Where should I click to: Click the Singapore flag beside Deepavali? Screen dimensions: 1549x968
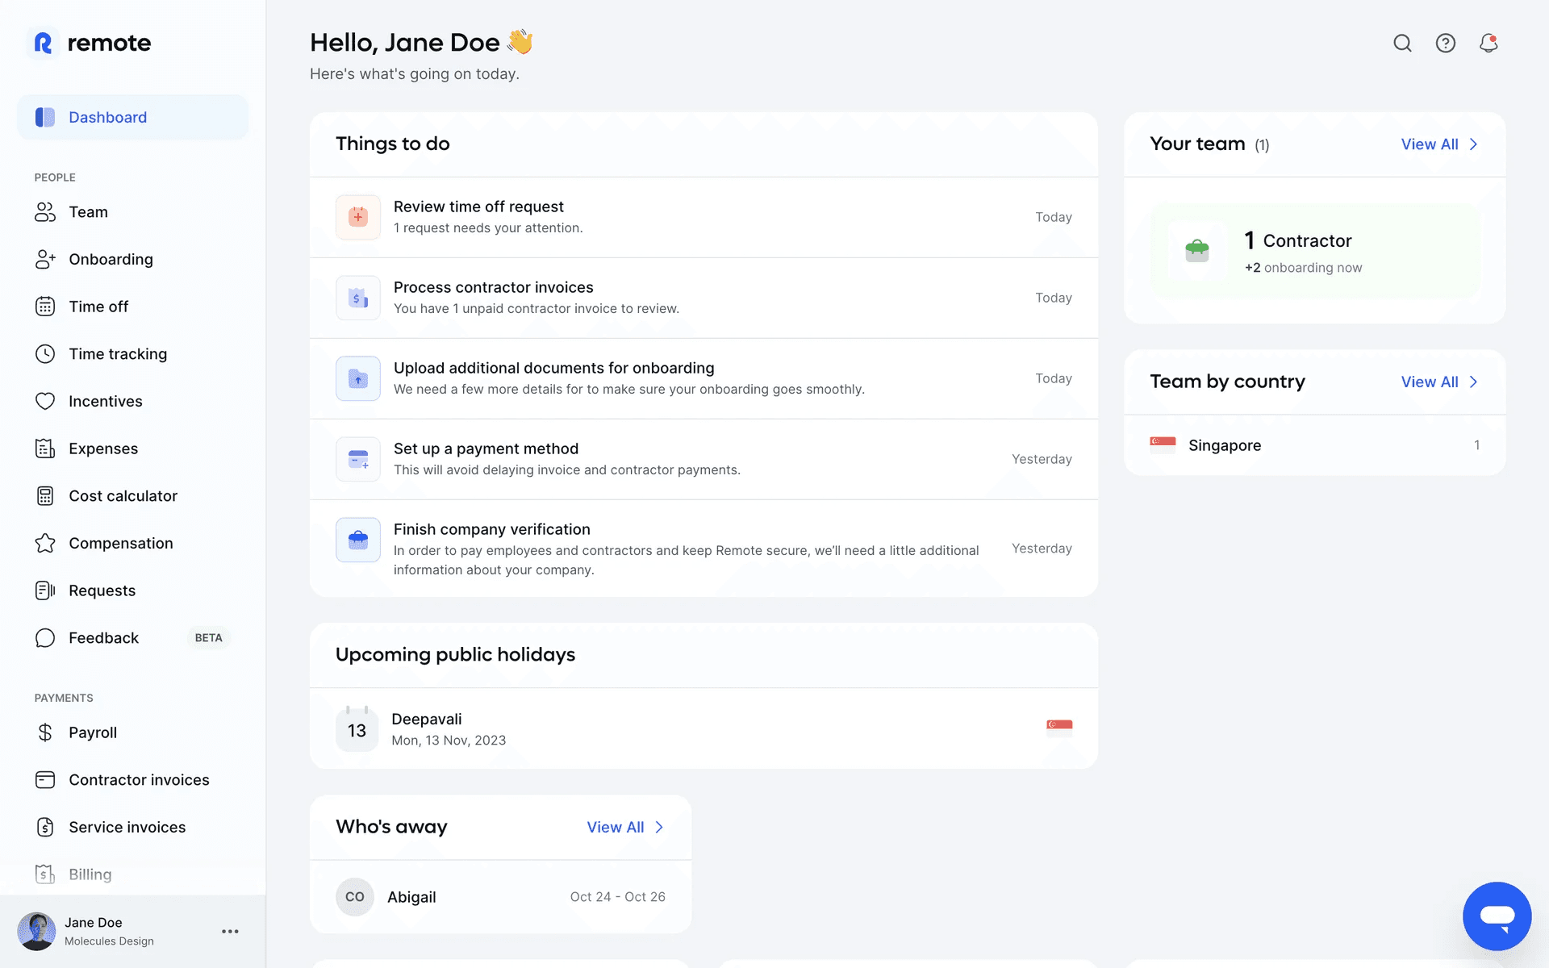[1058, 726]
